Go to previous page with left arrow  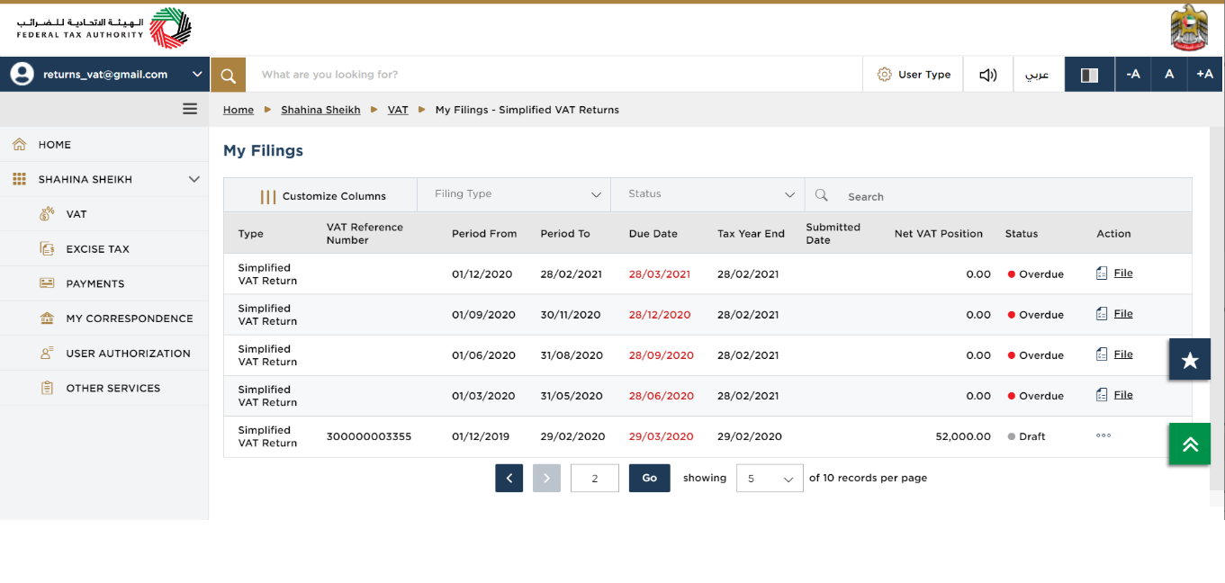coord(509,478)
